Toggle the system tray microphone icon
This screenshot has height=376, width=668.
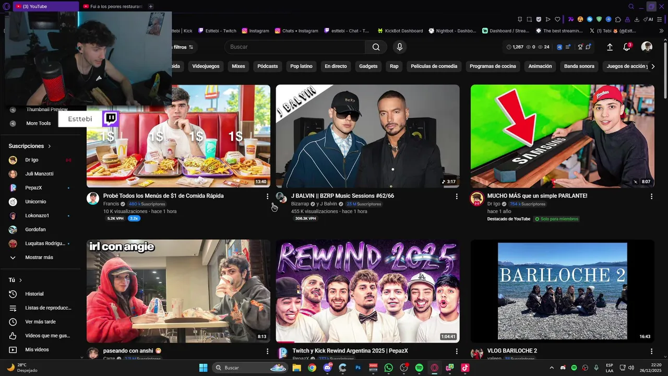596,368
